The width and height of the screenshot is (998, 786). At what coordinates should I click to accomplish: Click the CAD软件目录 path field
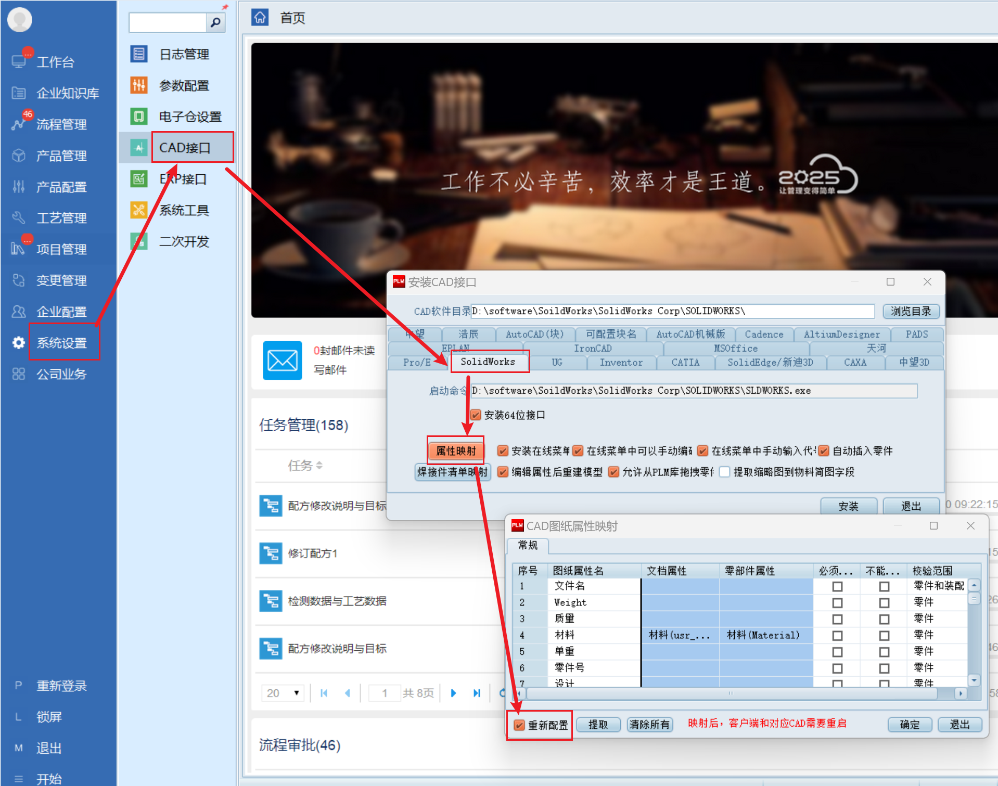tap(672, 311)
